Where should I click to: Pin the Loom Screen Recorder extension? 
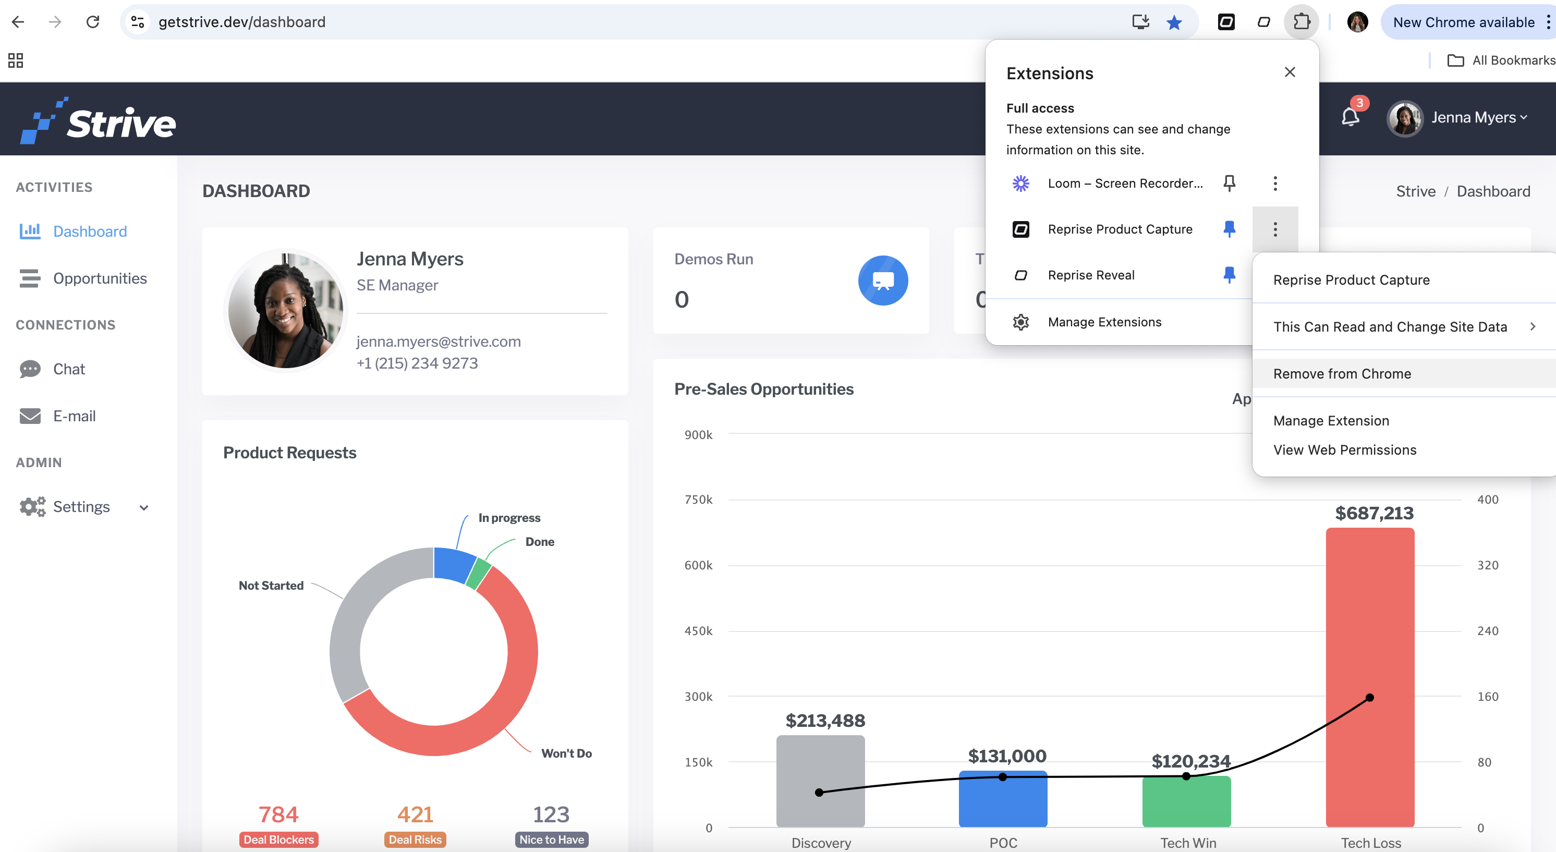(1229, 183)
